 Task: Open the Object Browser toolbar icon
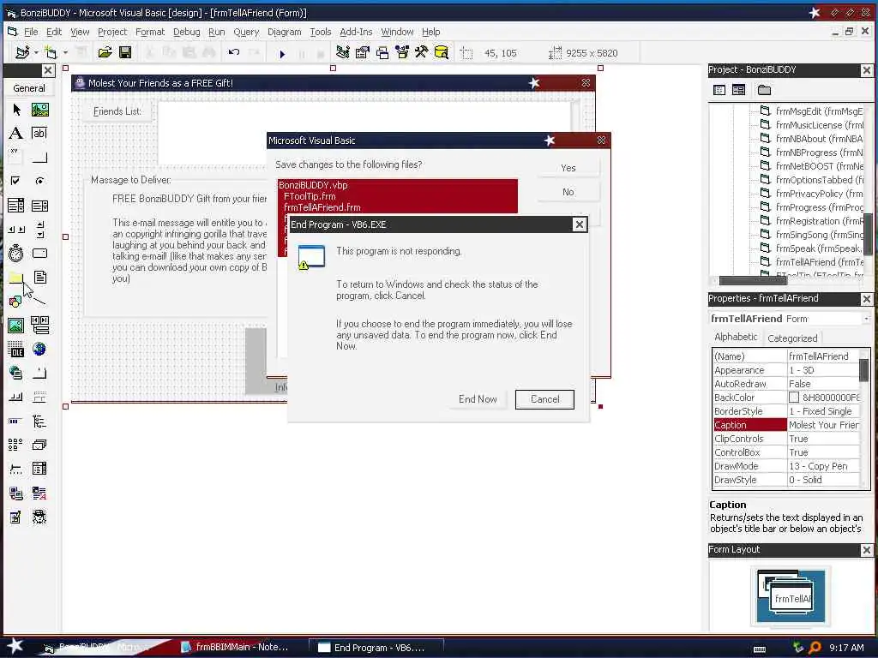pyautogui.click(x=402, y=52)
